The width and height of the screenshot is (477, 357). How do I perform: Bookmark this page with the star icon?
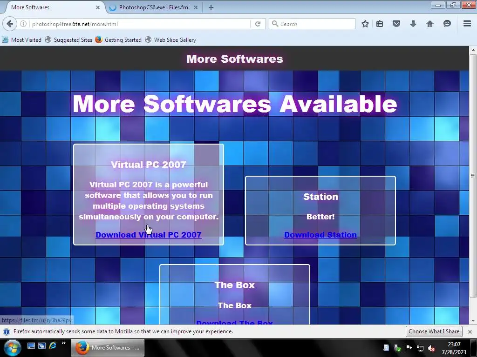[365, 24]
